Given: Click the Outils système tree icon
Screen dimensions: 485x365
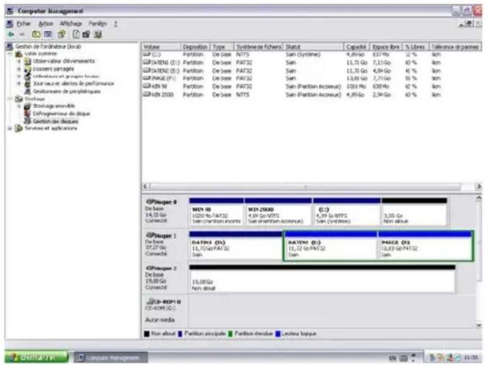Looking at the screenshot, I should pos(19,54).
